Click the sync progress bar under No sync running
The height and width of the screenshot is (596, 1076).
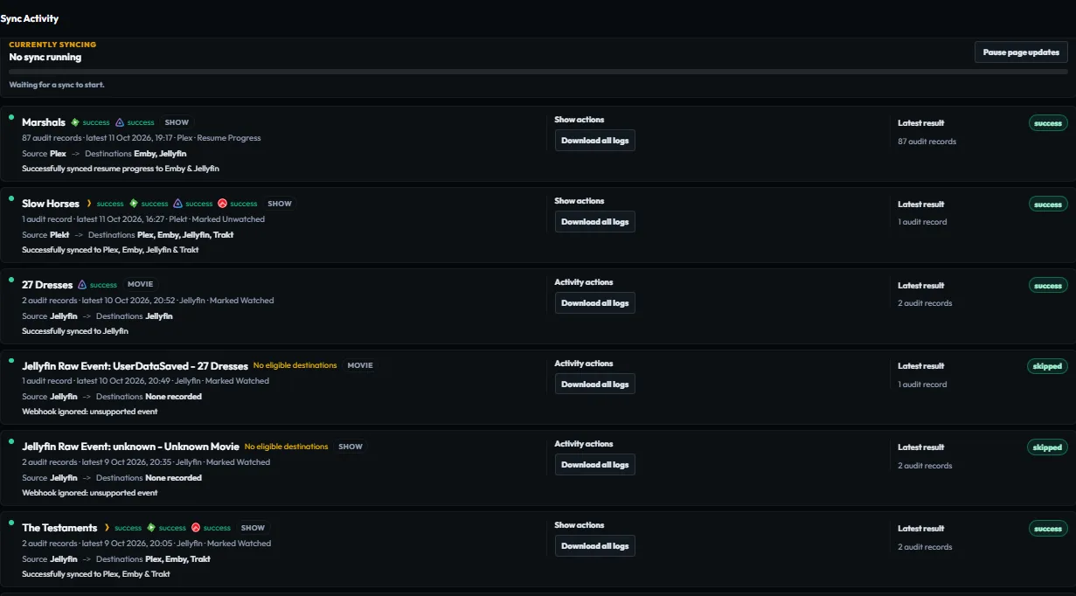pyautogui.click(x=538, y=72)
